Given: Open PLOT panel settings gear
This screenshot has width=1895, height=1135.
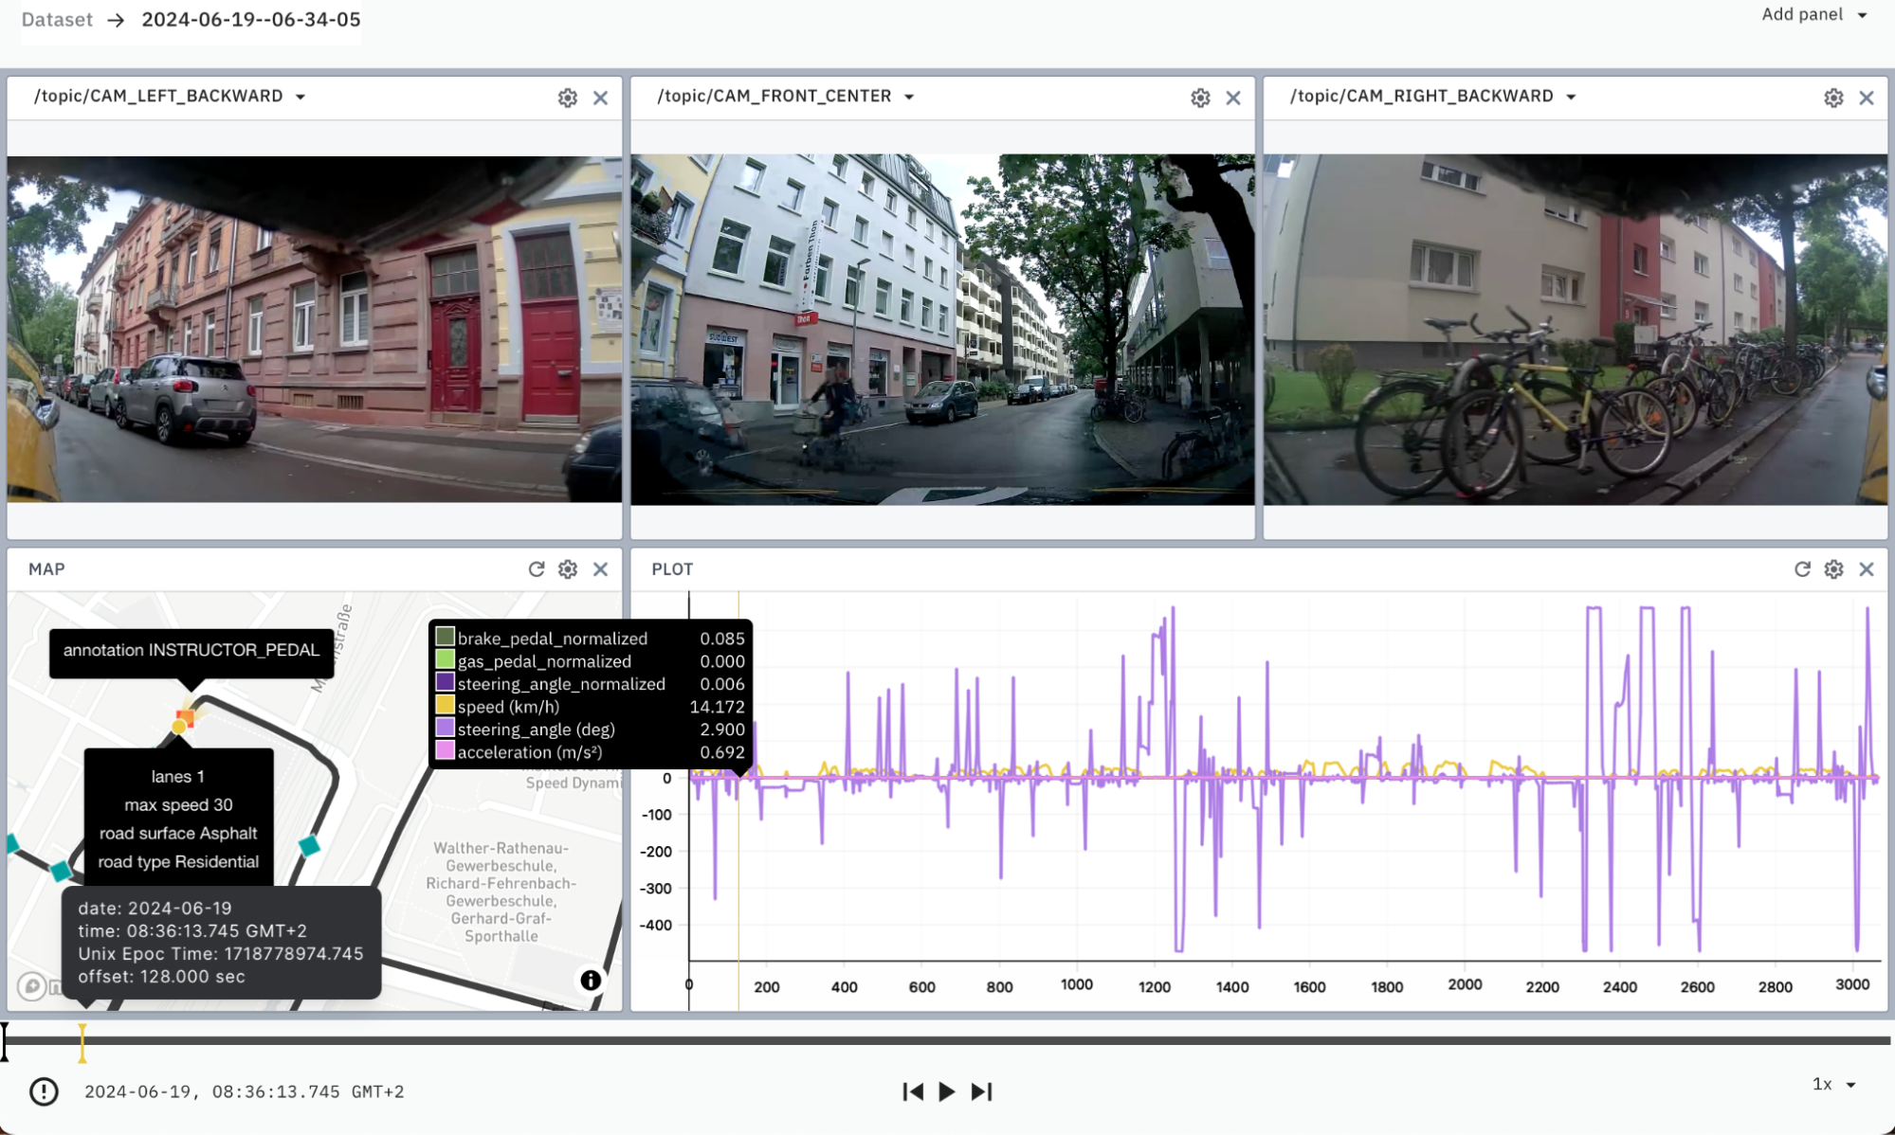Looking at the screenshot, I should coord(1833,569).
